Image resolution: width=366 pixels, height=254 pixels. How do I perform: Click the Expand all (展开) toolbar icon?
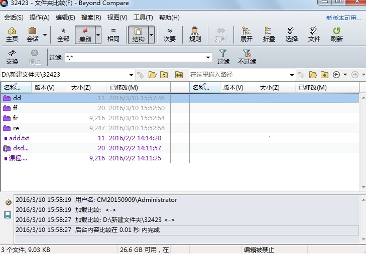coord(247,34)
